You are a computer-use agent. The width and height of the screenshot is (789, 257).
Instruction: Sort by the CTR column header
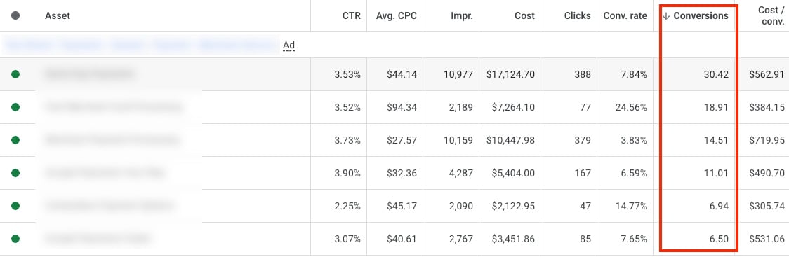coord(351,15)
